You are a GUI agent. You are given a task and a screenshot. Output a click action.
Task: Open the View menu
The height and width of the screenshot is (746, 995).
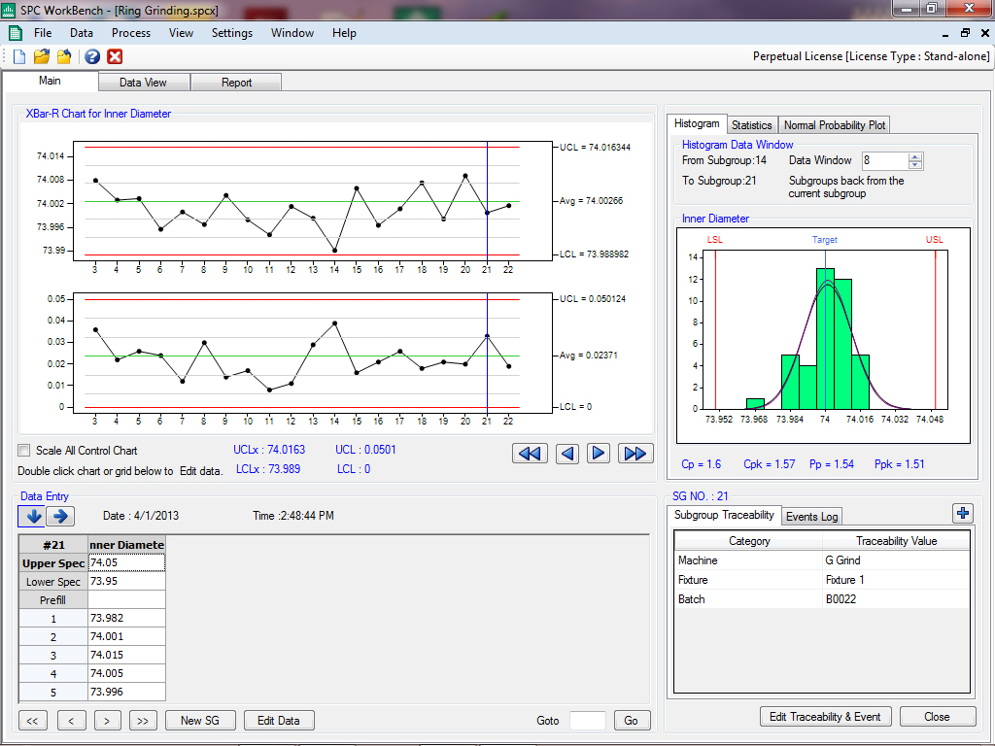click(181, 33)
